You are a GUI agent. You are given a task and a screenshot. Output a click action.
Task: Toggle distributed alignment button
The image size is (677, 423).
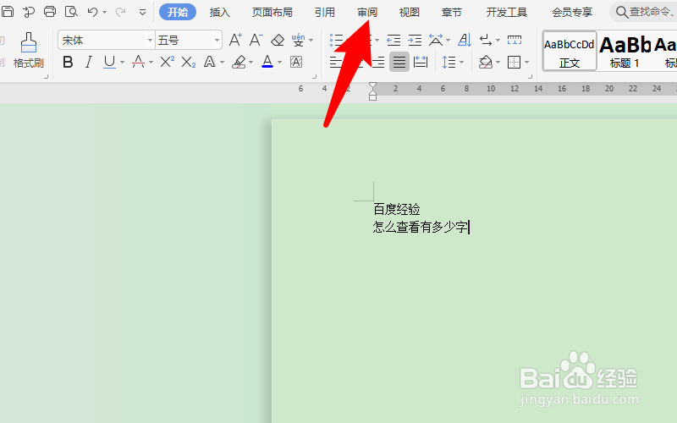pos(420,62)
